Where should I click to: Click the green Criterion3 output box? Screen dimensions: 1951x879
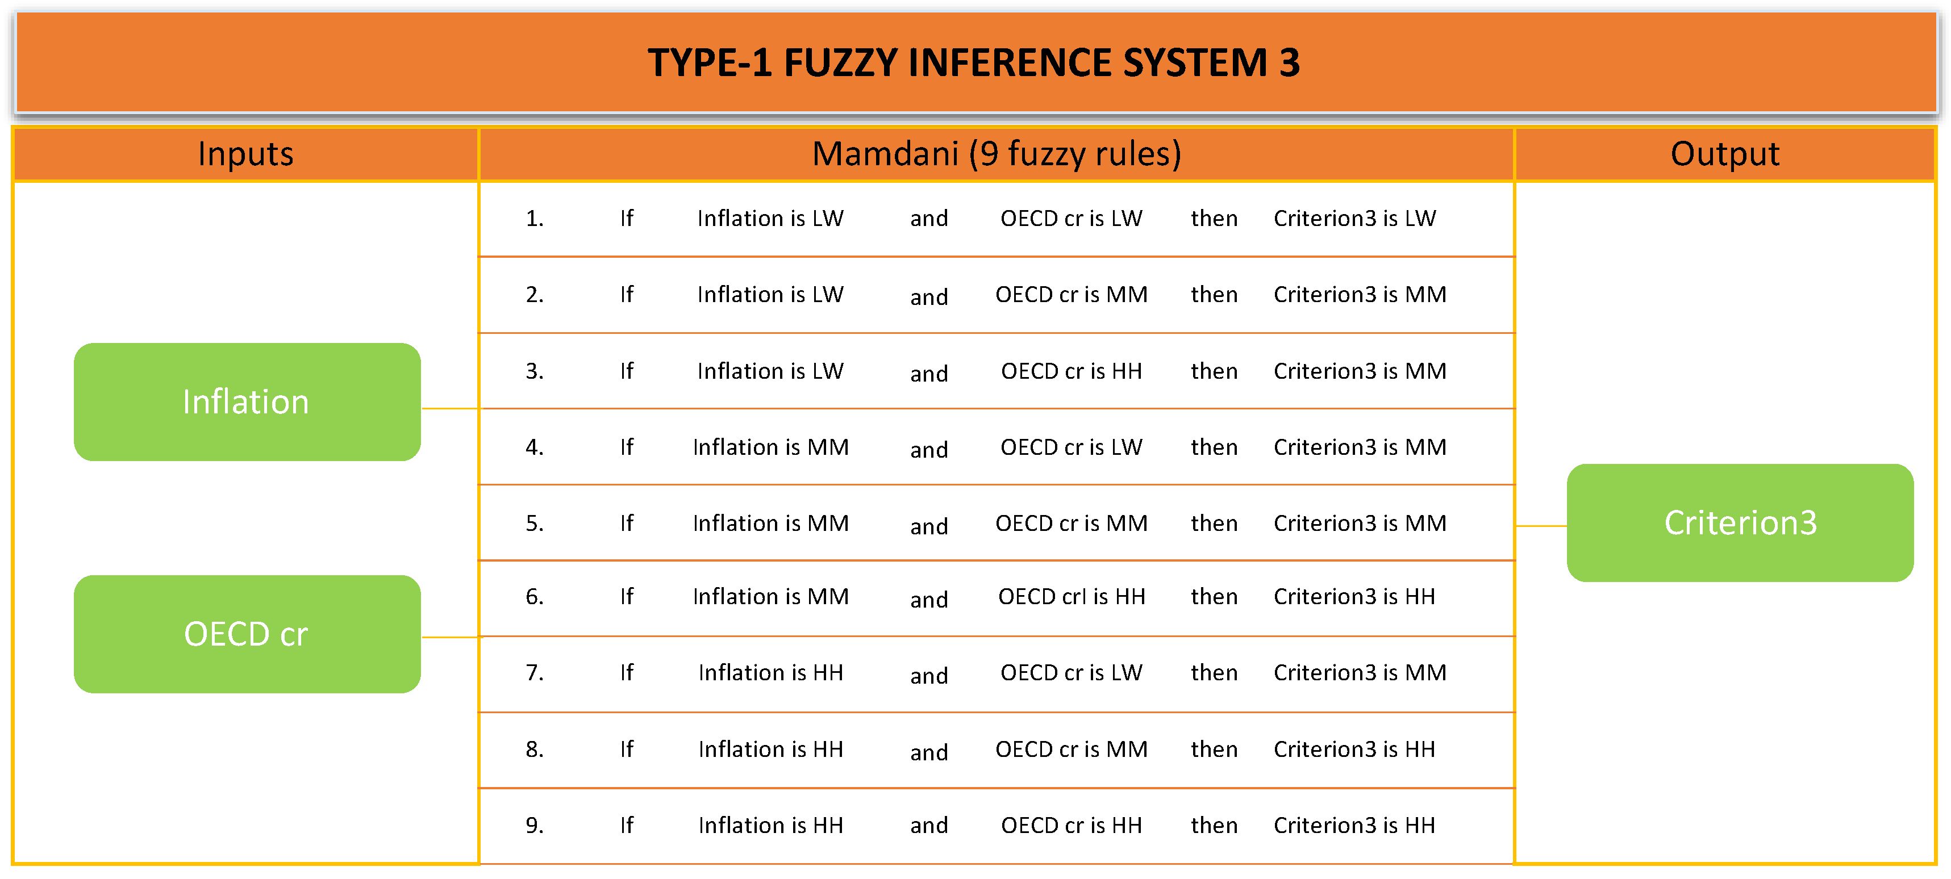click(1740, 522)
